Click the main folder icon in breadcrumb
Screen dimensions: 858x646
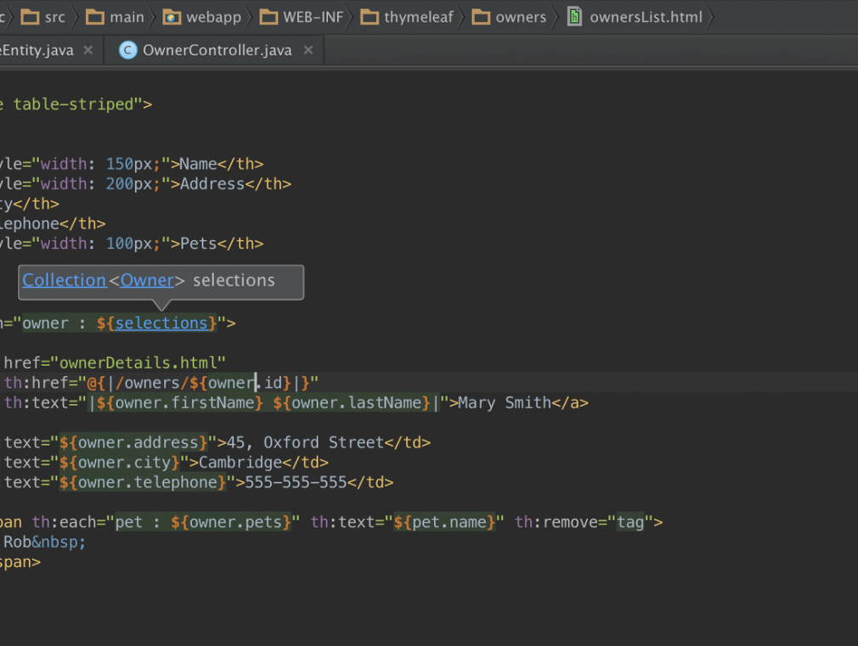(x=94, y=17)
